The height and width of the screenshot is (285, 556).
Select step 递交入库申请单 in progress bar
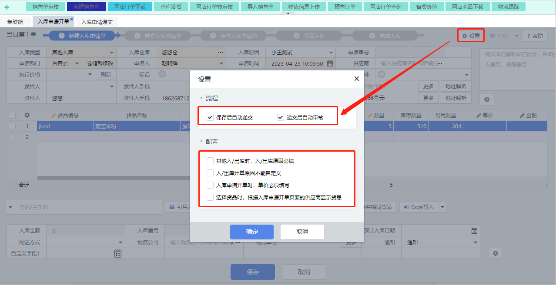(x=158, y=36)
